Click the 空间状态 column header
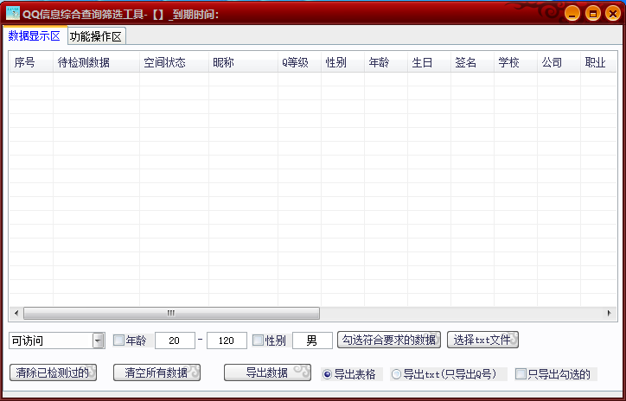626x401 pixels. [174, 62]
